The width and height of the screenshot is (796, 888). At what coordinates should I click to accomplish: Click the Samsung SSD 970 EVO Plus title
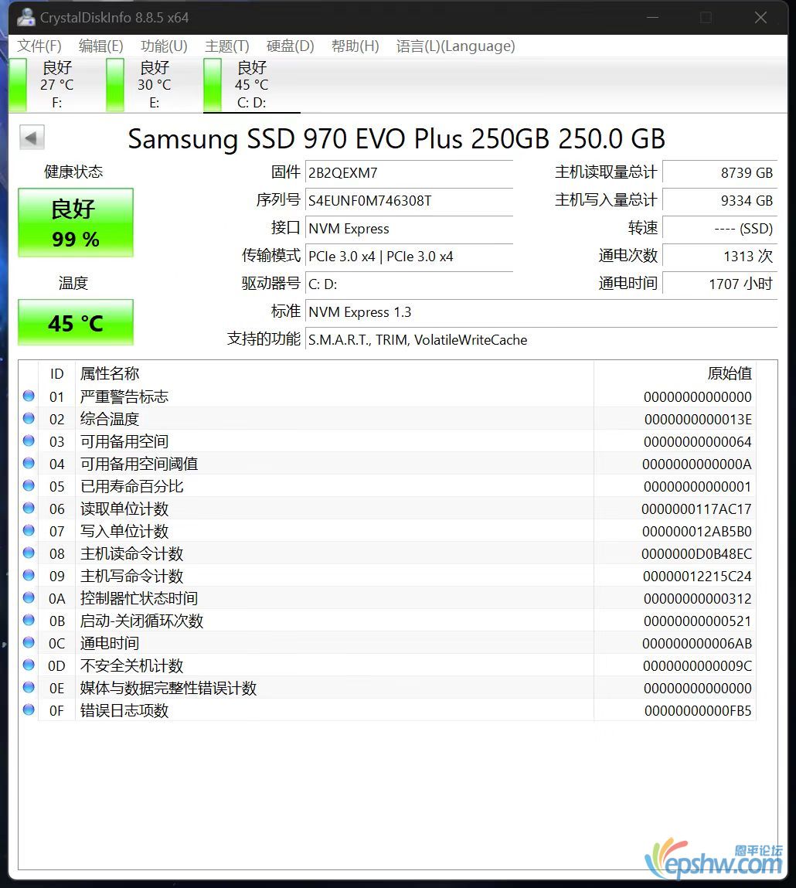tap(396, 138)
